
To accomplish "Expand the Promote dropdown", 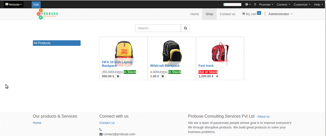I will coord(266,5).
